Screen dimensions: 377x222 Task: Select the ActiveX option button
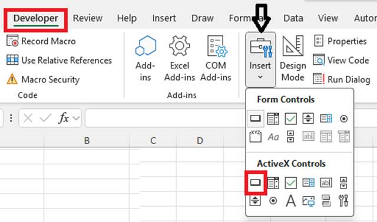[273, 200]
